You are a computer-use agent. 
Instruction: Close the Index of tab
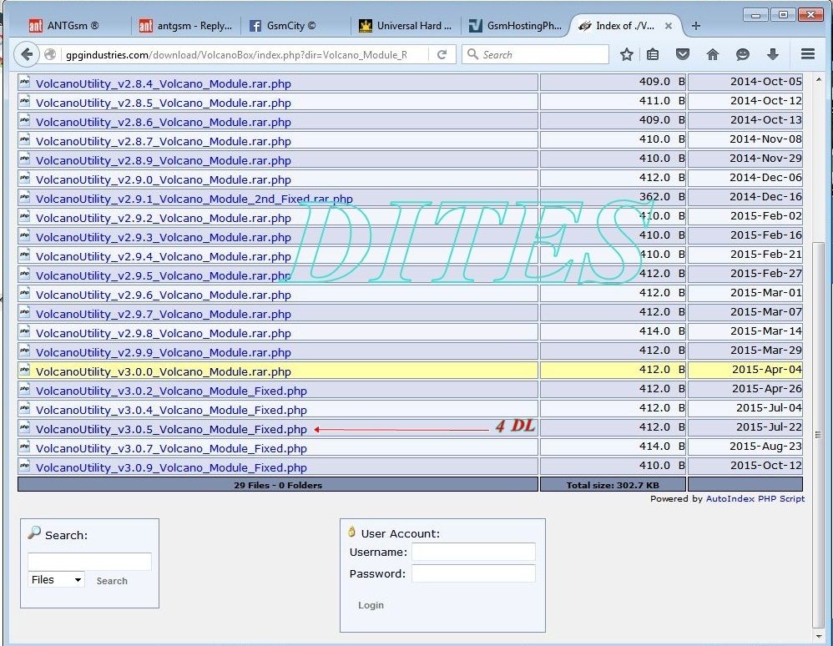click(x=669, y=26)
